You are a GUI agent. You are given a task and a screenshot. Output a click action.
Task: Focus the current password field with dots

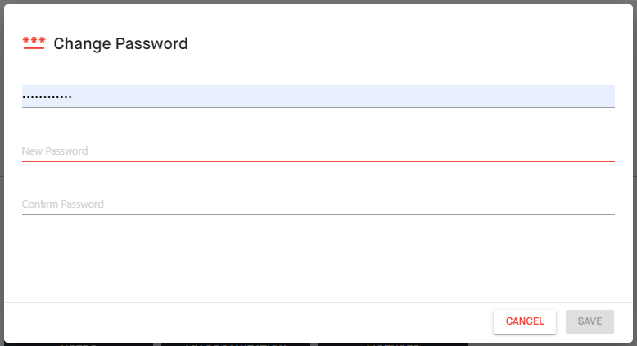(318, 97)
